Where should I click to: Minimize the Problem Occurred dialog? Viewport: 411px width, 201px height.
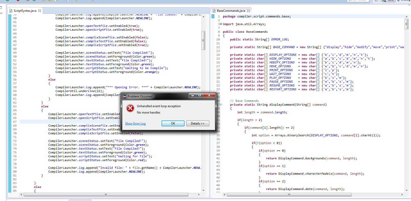tap(193, 95)
